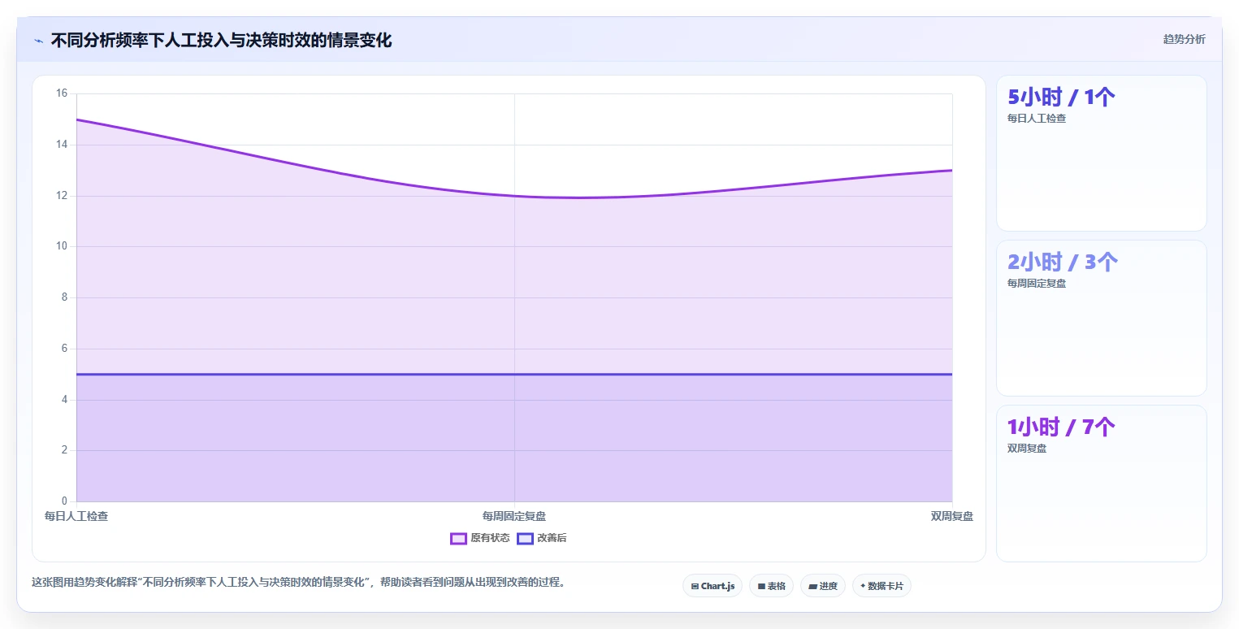
Task: Click the chart title 不同分析频率下人工投入与决策时效的情景变化
Action: coord(221,41)
